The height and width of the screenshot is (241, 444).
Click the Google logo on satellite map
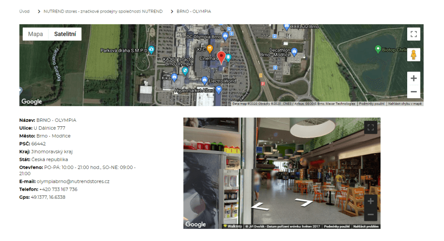coord(32,102)
